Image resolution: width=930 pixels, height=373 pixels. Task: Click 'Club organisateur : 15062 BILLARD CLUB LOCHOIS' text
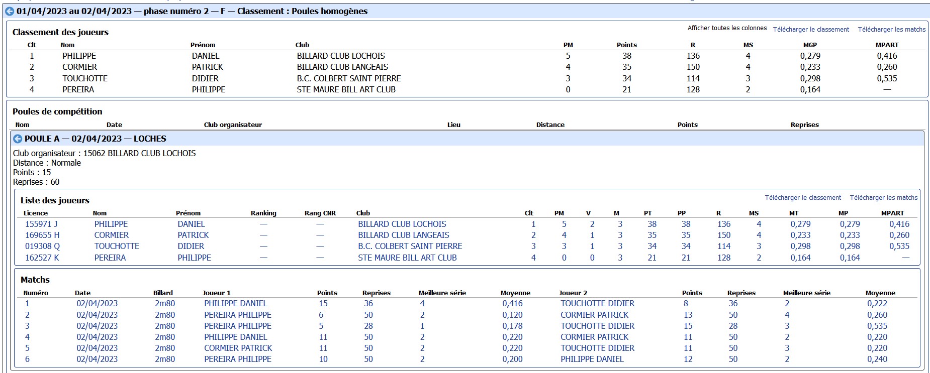[105, 153]
